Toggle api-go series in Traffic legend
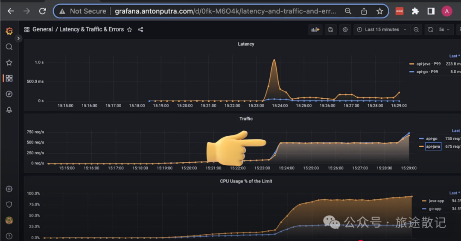Screen dimensions: 461x241 (x=432, y=138)
